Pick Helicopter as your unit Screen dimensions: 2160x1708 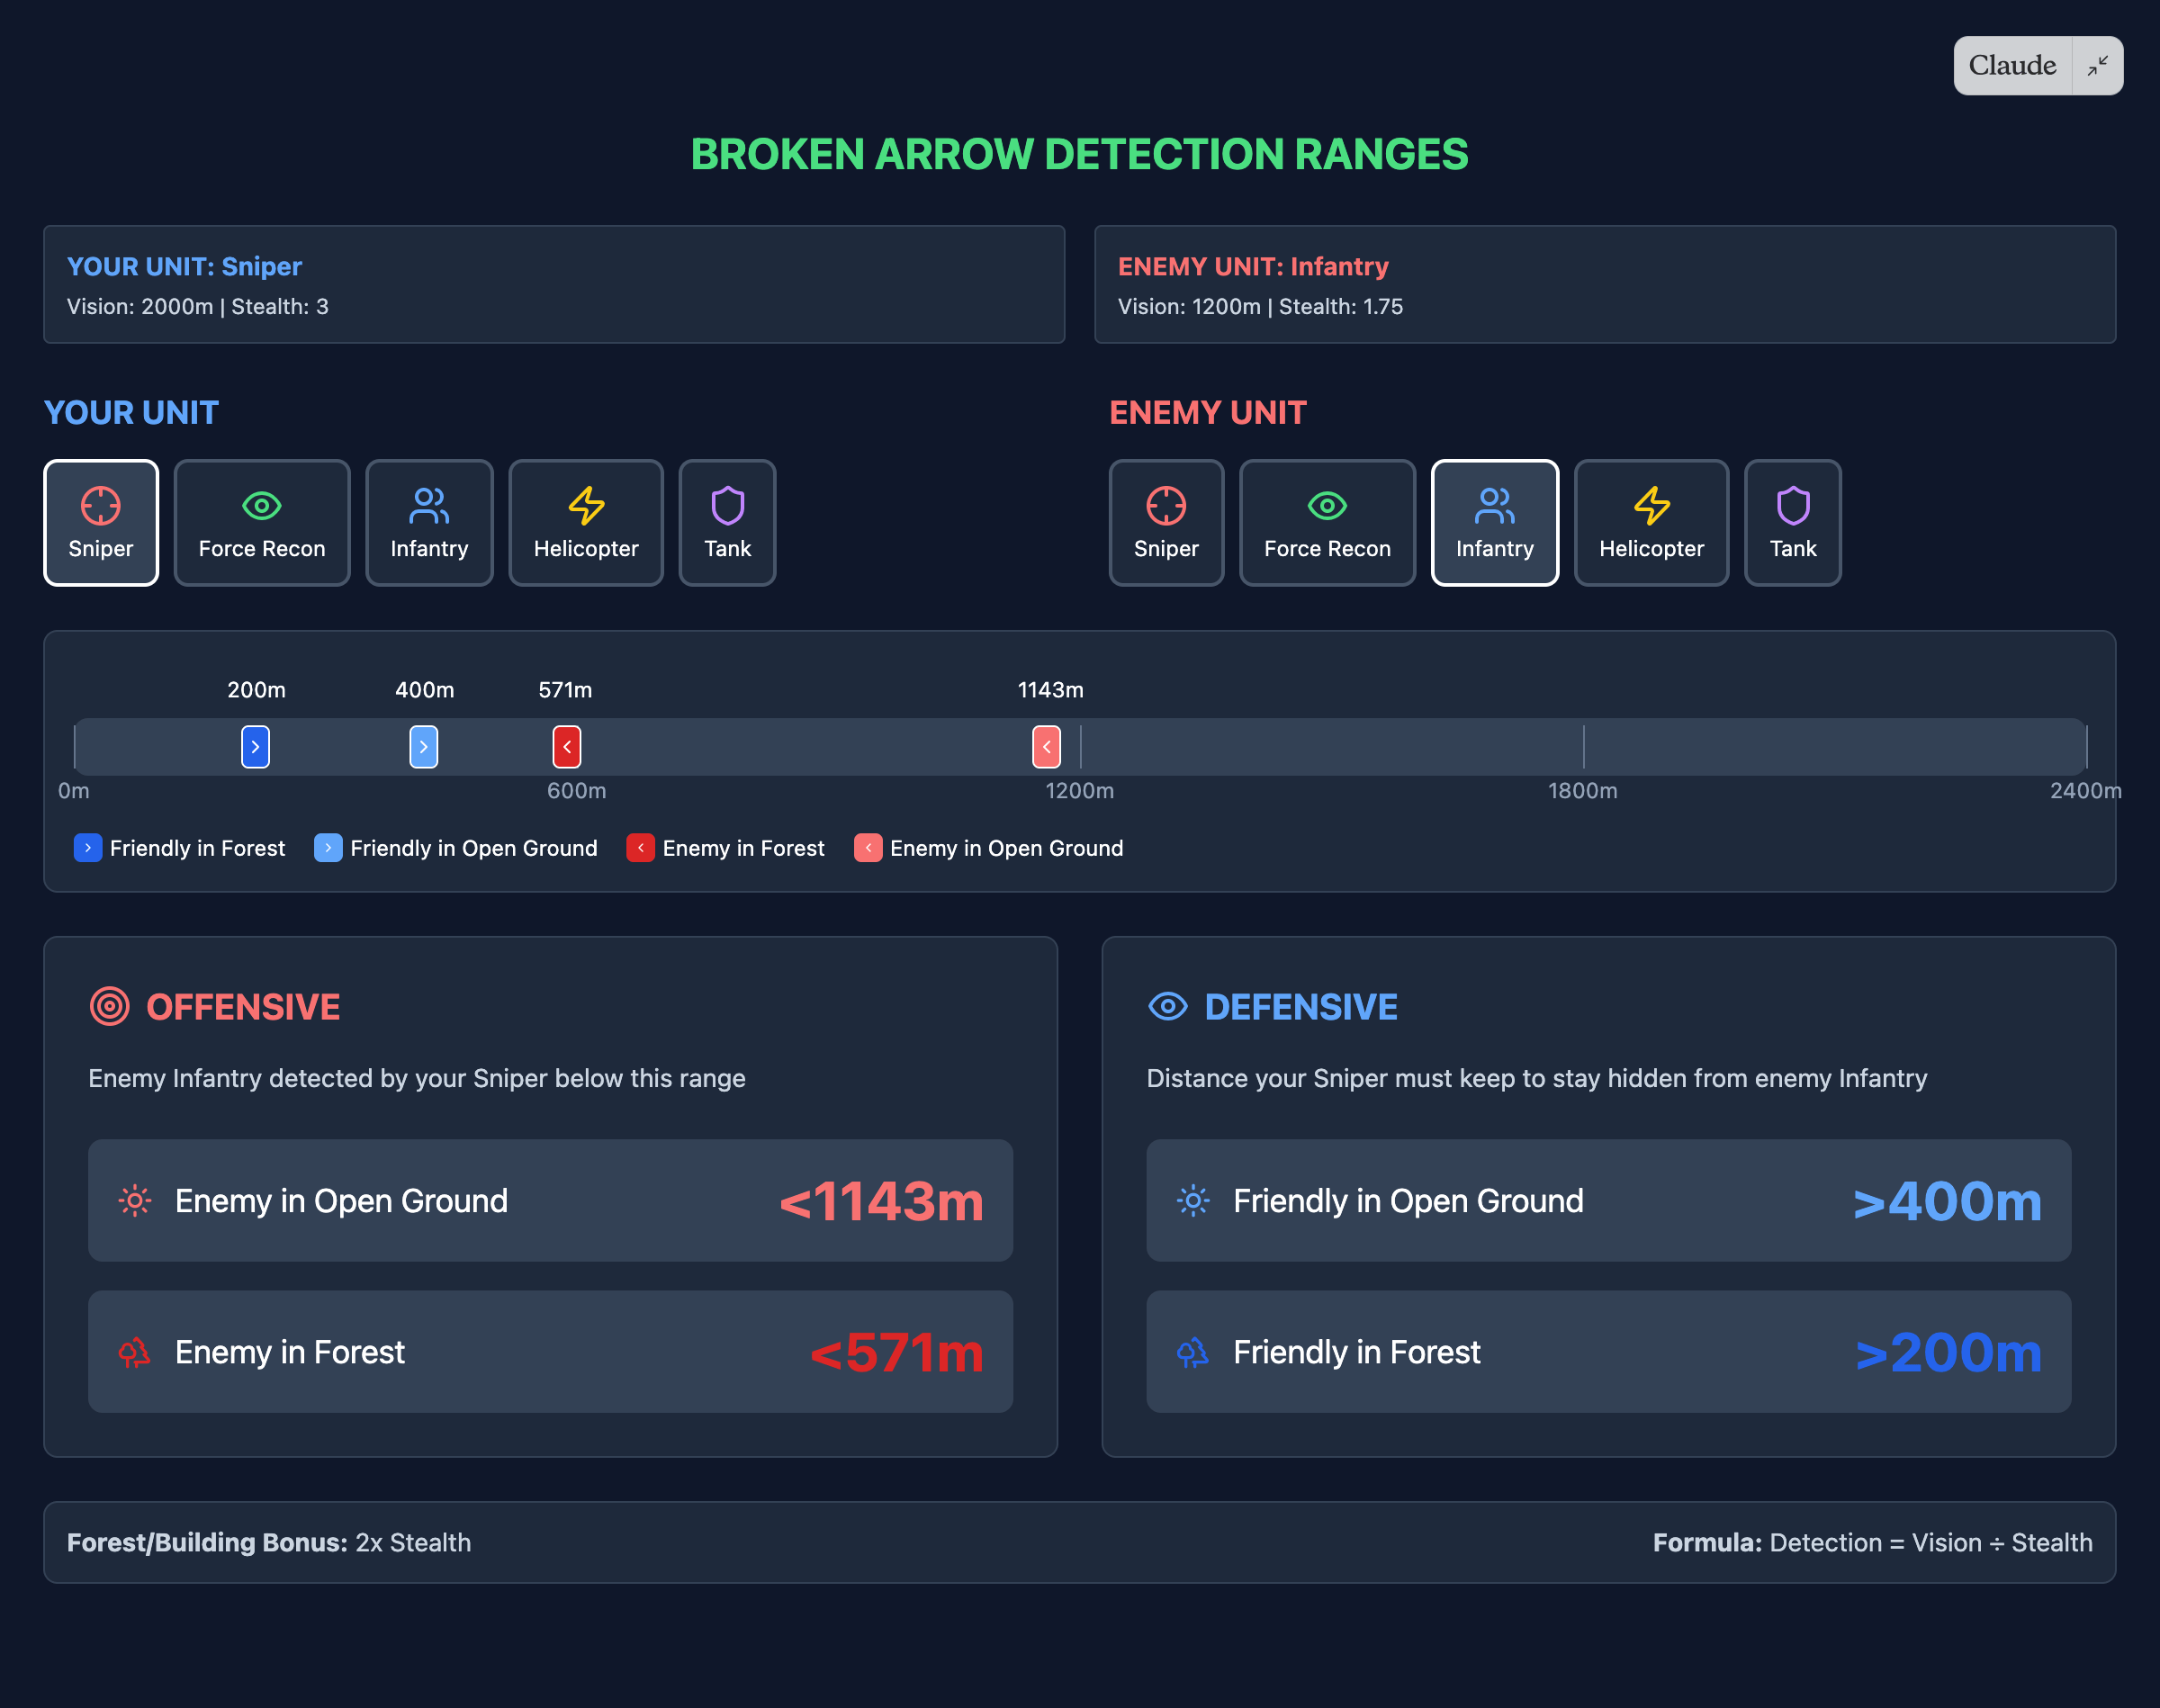[x=586, y=522]
